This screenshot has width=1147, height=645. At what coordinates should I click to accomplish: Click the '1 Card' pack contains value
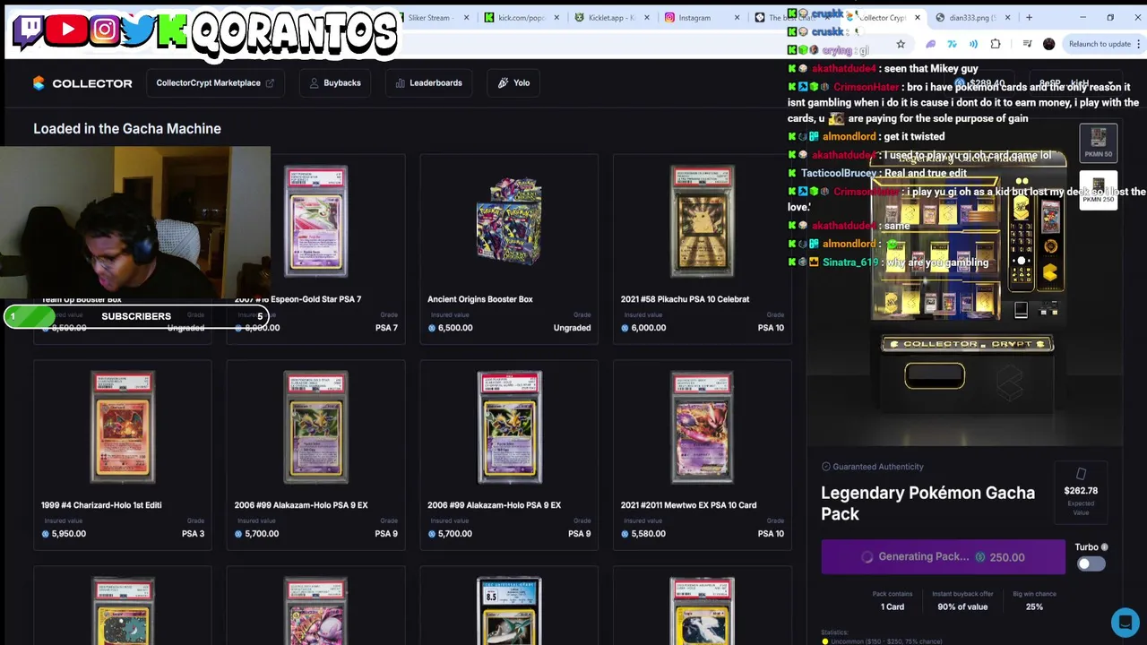click(x=893, y=606)
